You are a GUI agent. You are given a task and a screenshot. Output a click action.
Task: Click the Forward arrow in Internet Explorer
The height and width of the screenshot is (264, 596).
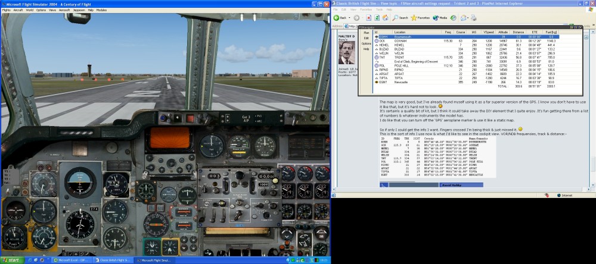point(356,18)
